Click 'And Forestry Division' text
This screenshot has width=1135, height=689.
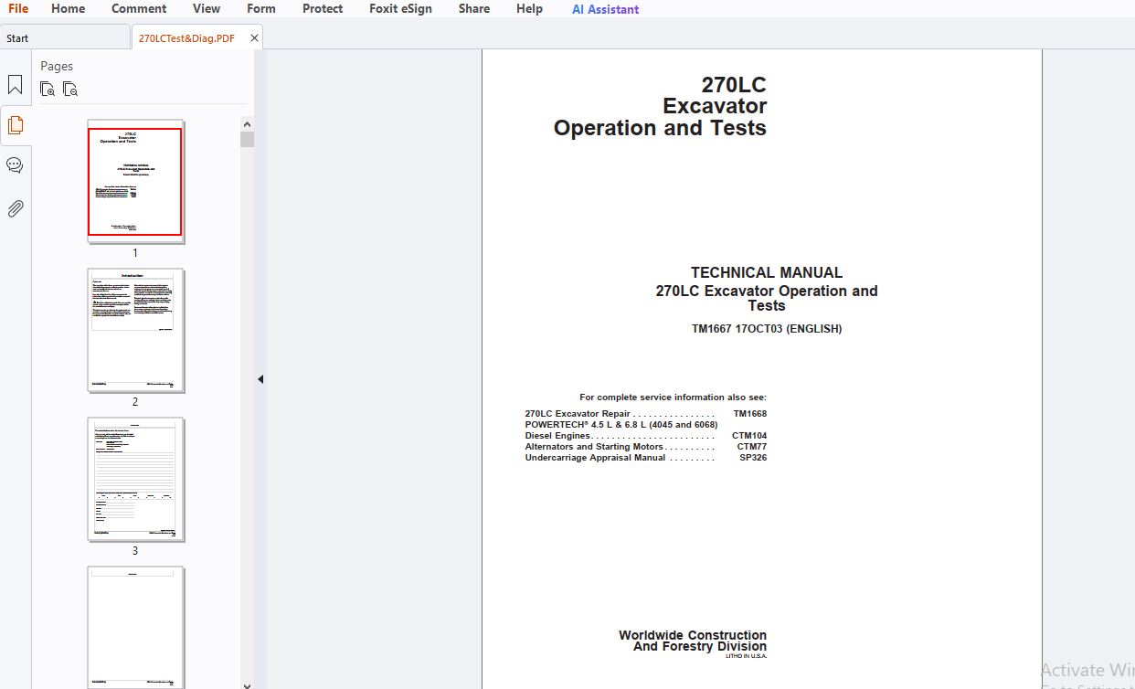pos(700,647)
